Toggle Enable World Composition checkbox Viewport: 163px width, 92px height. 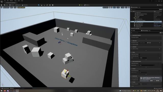(x=140, y=54)
